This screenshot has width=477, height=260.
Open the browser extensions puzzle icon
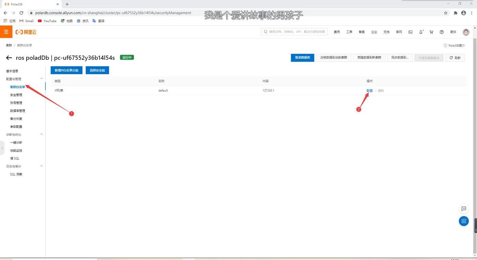coord(456,13)
